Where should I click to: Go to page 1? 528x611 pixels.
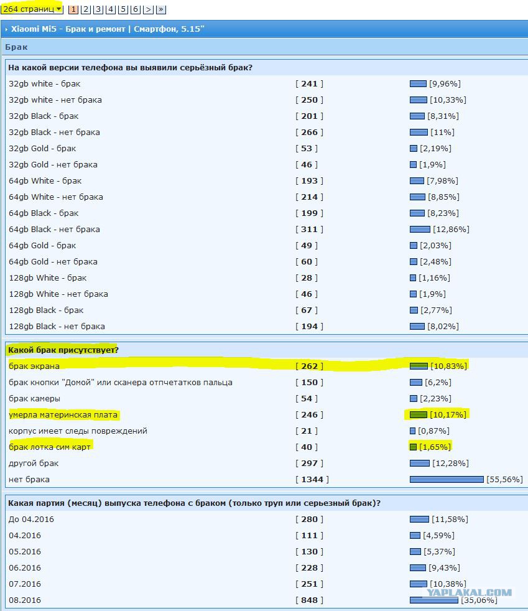point(73,9)
